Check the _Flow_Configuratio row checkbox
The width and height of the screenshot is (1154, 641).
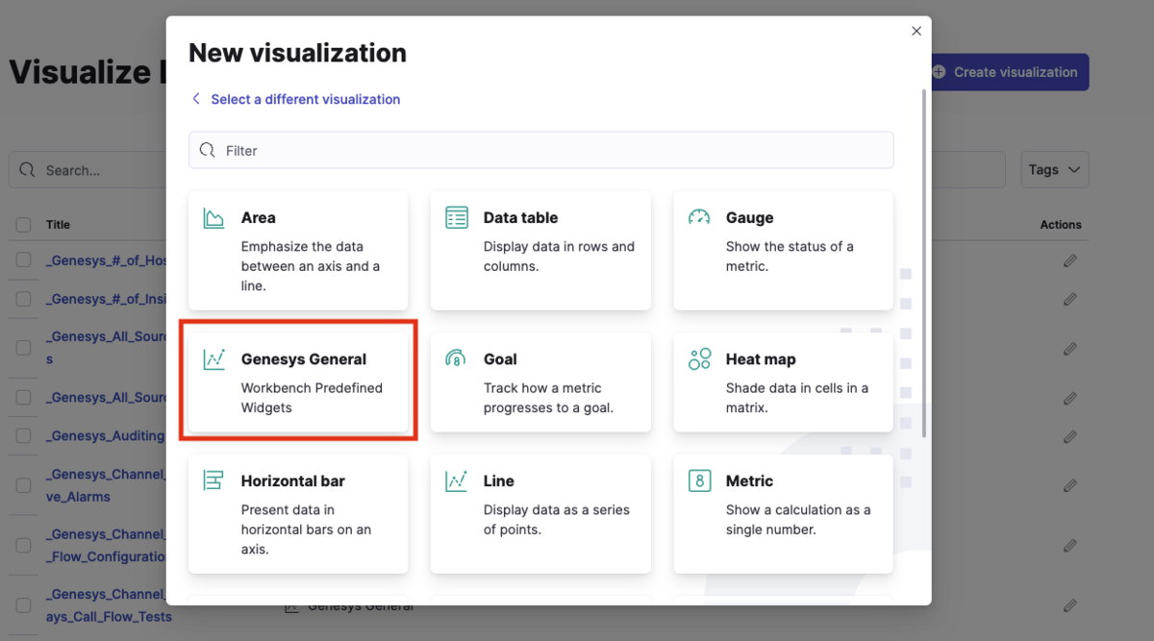[x=23, y=546]
